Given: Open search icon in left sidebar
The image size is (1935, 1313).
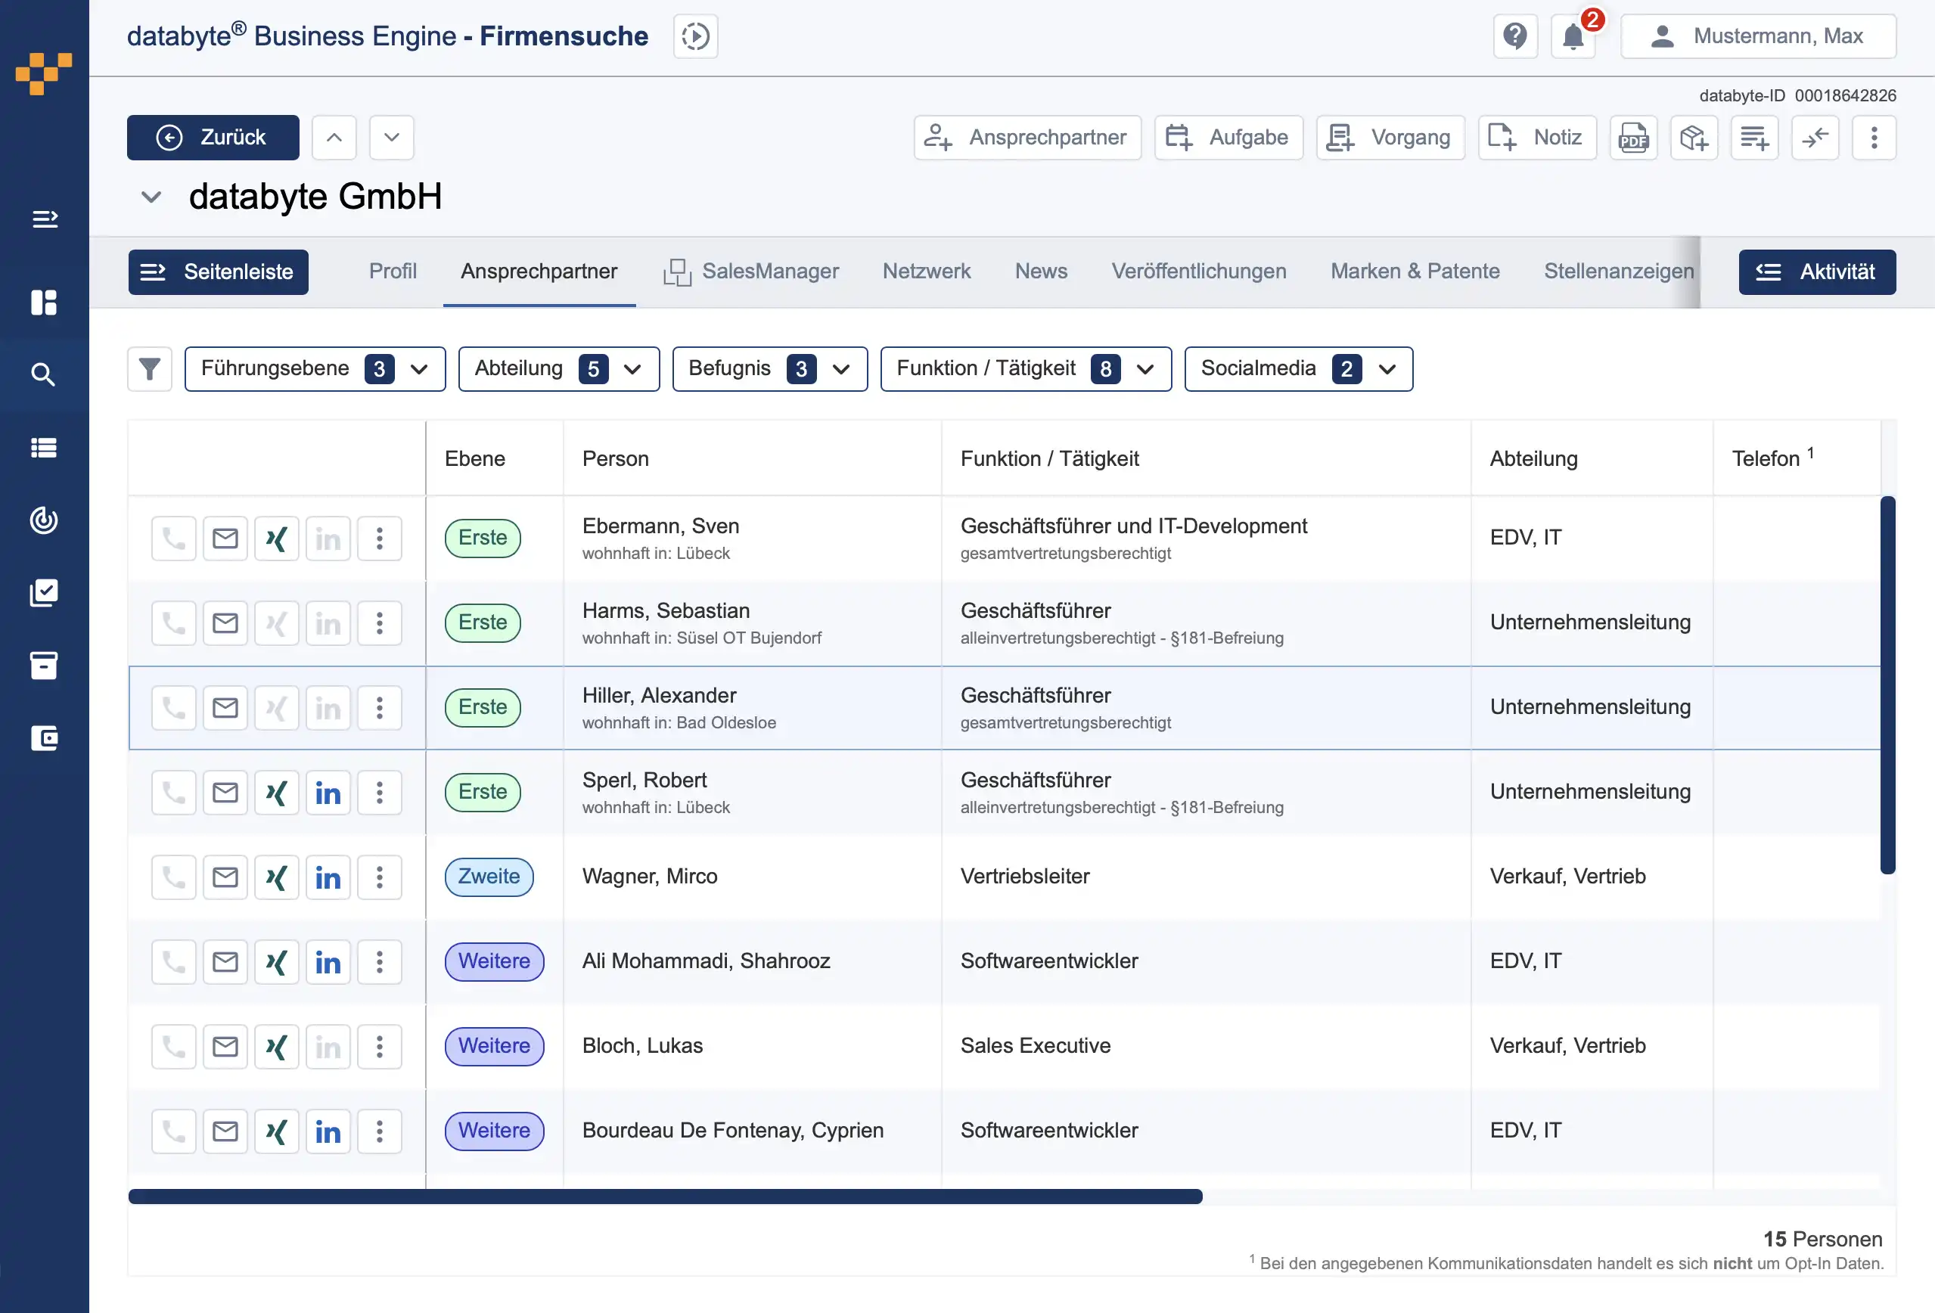Looking at the screenshot, I should pyautogui.click(x=43, y=374).
